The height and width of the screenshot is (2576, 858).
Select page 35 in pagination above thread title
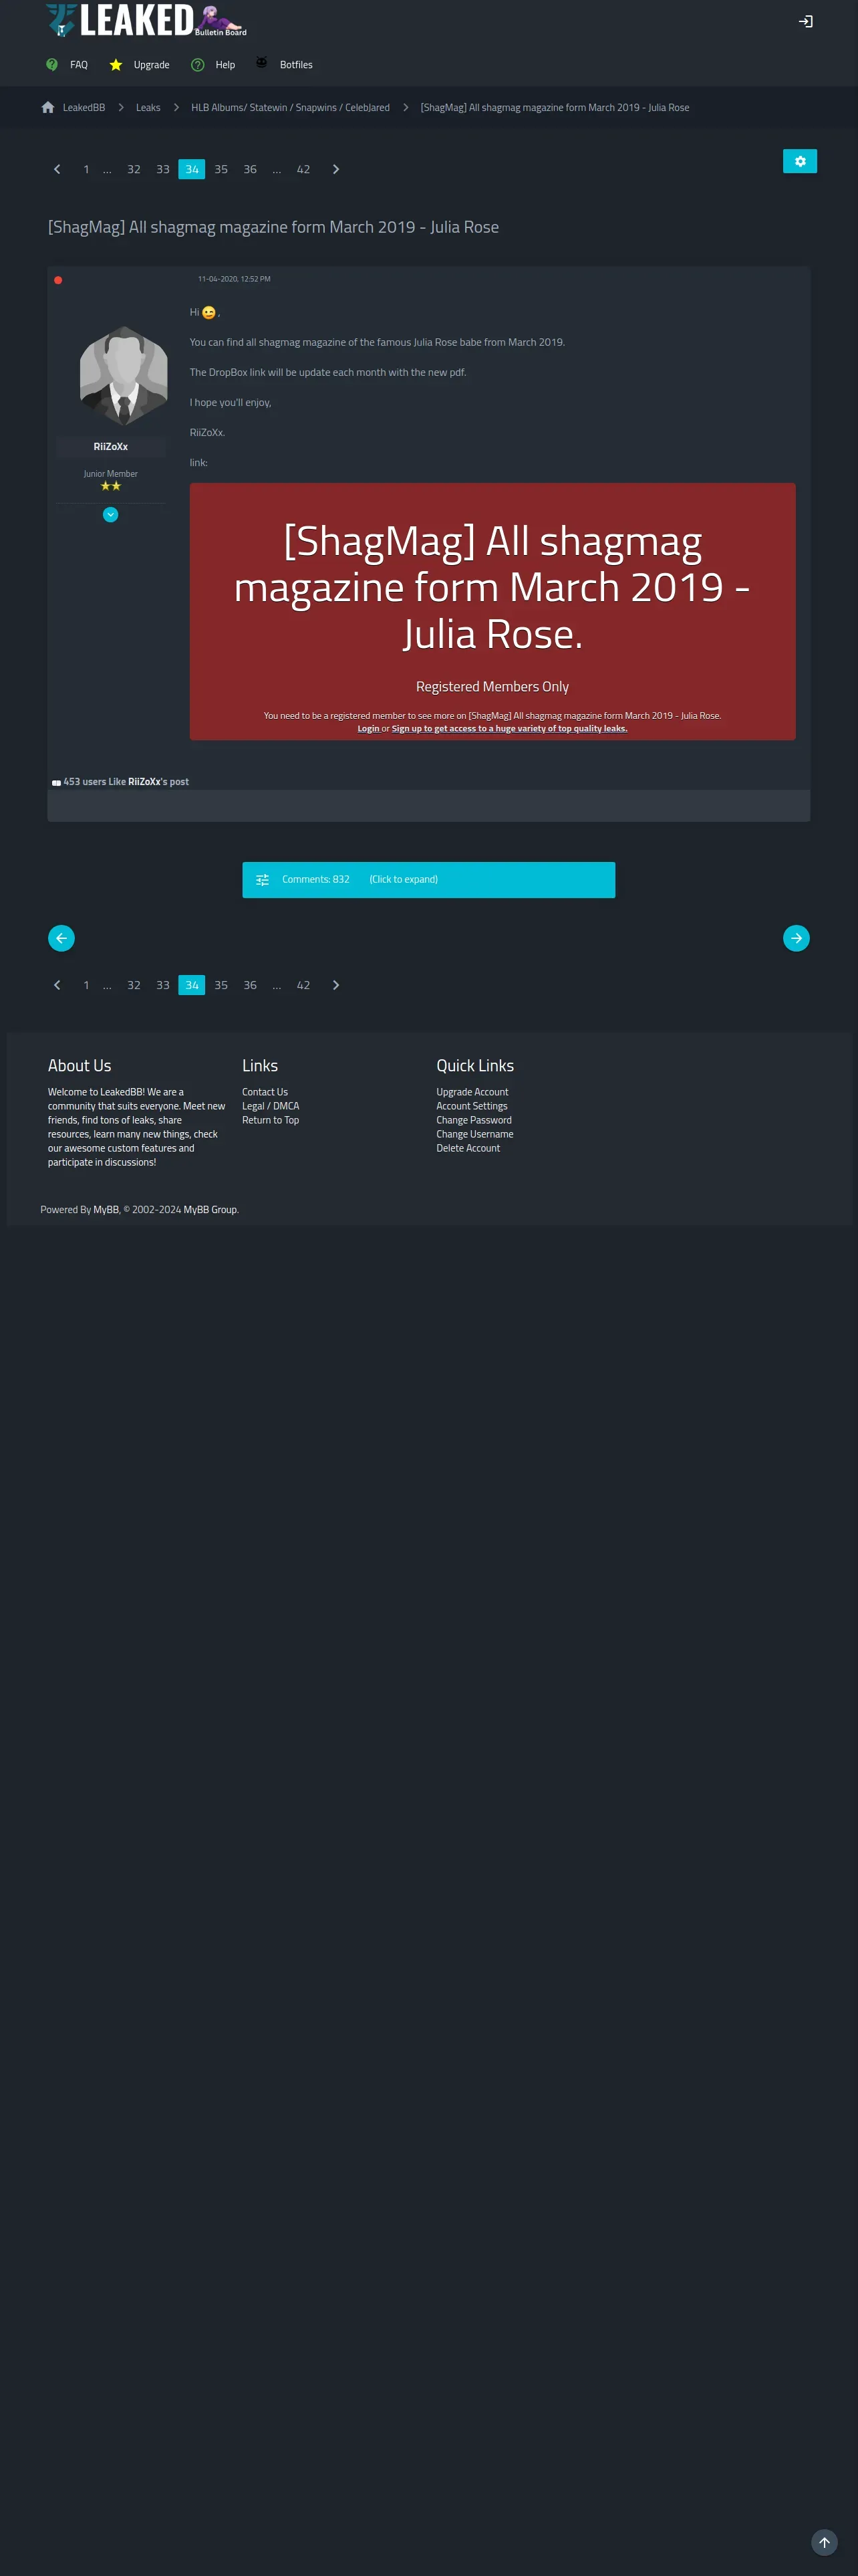click(x=221, y=169)
